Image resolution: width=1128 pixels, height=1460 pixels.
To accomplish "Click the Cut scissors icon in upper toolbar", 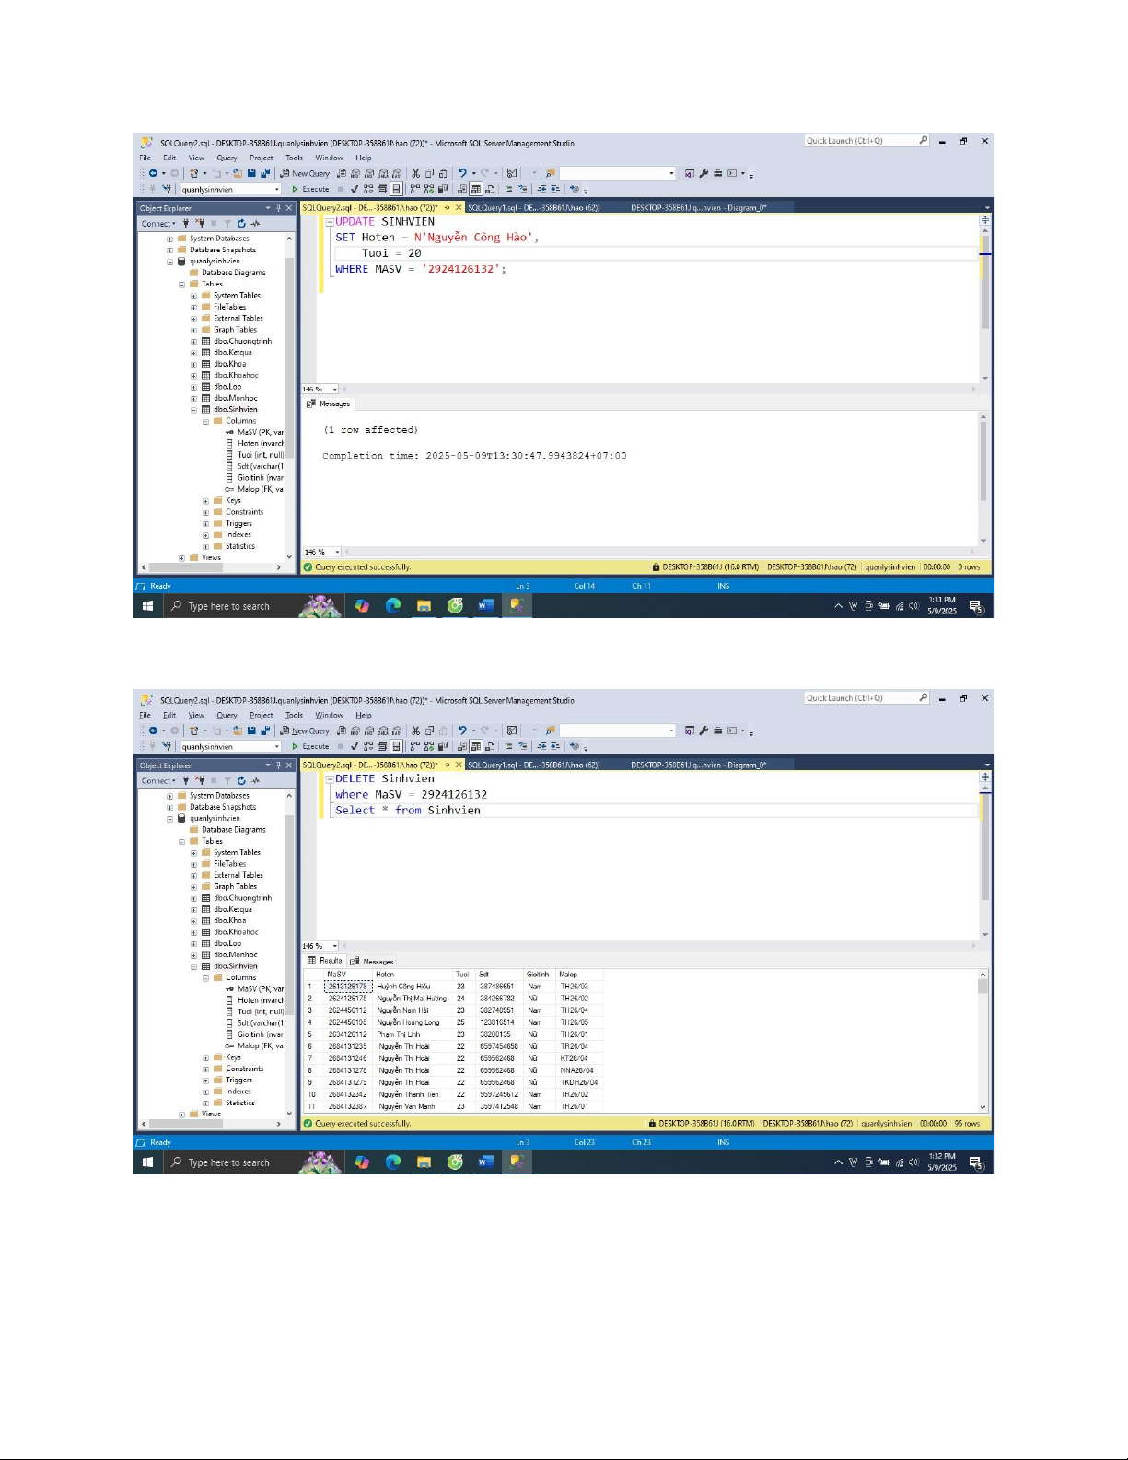I will pyautogui.click(x=415, y=173).
